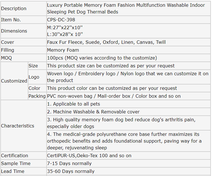The image size is (212, 176).
Task: Click the Packing sub-label cell
Action: [x=37, y=96]
